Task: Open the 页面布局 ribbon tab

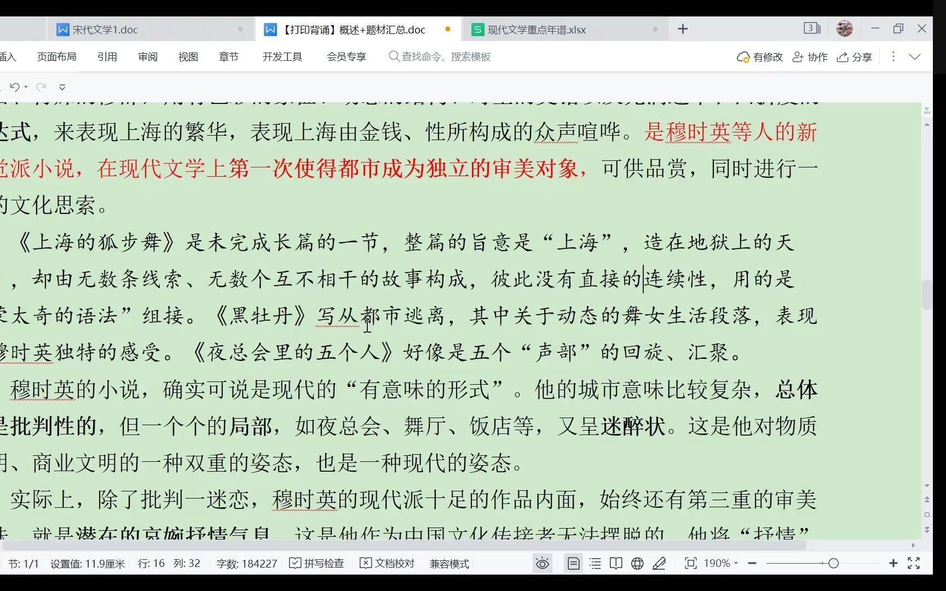Action: pos(57,57)
